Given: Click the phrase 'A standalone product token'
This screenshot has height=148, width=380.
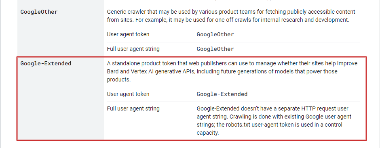Looking at the screenshot, I should tap(137, 63).
